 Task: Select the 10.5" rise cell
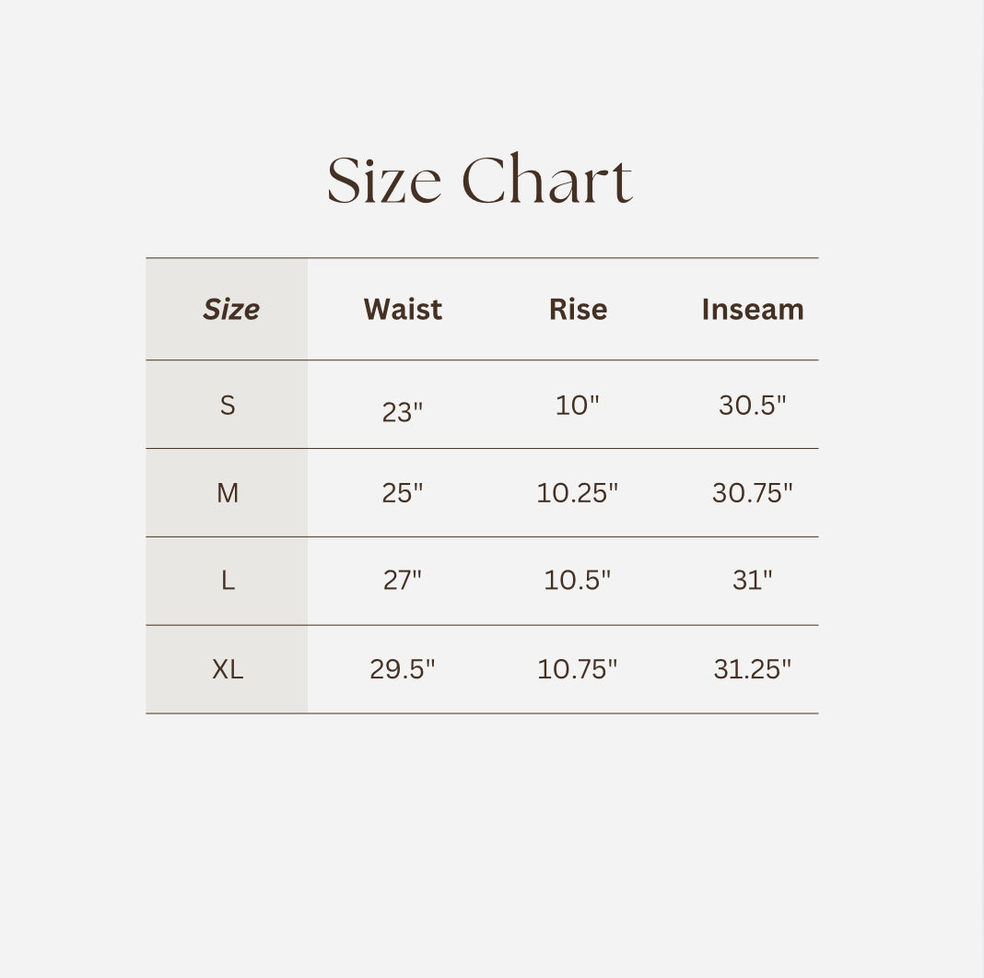coord(578,580)
